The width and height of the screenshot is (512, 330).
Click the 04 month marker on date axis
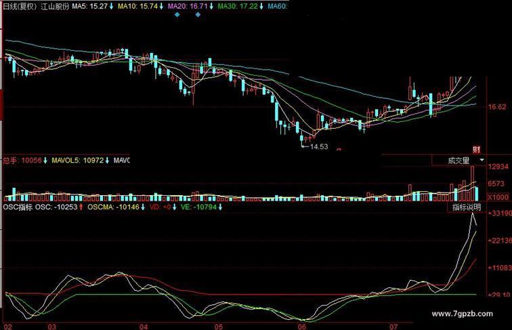pos(144,327)
